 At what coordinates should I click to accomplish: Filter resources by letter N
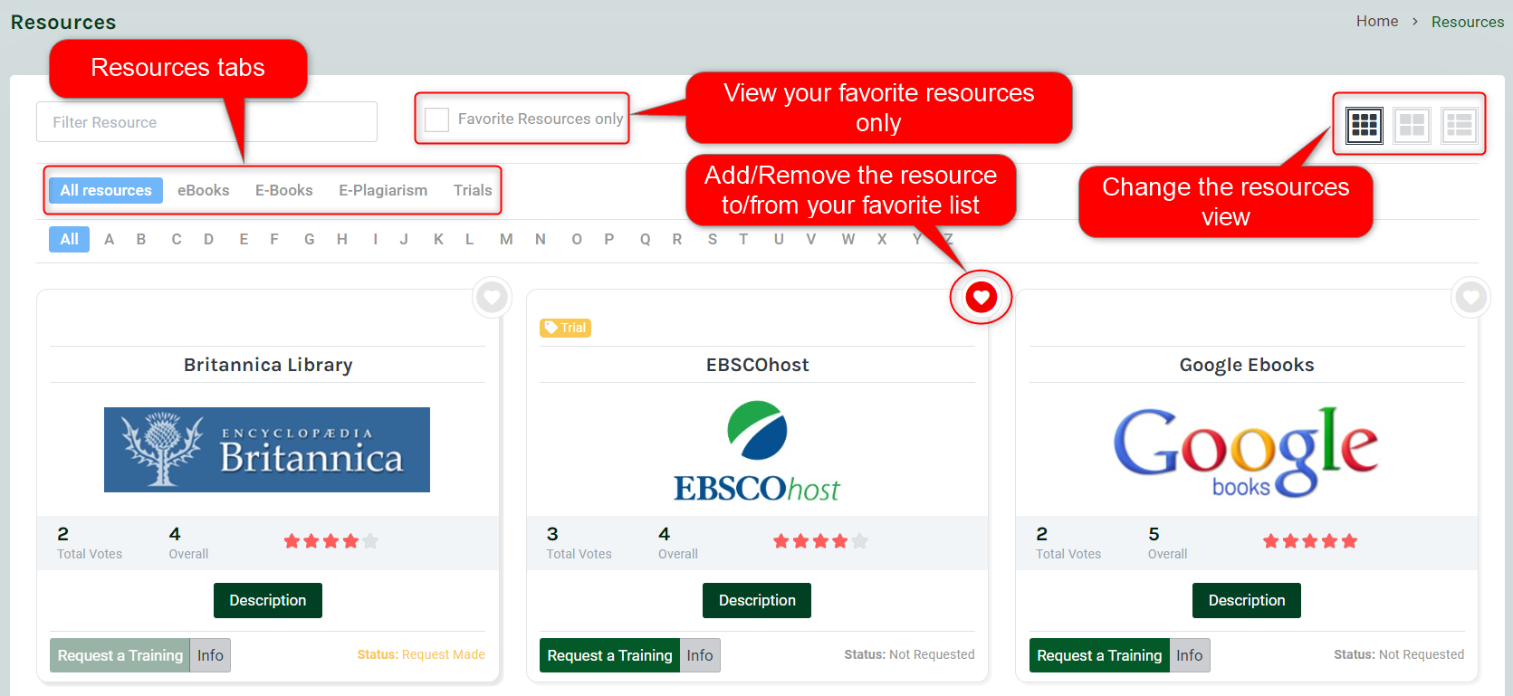point(541,239)
